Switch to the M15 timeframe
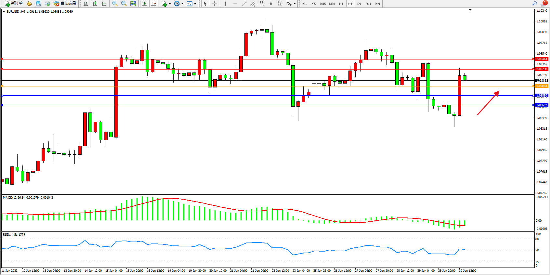This screenshot has width=550, height=275. pyautogui.click(x=322, y=4)
